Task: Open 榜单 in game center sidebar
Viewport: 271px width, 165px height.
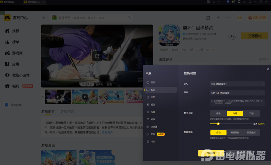Action: [x=12, y=42]
